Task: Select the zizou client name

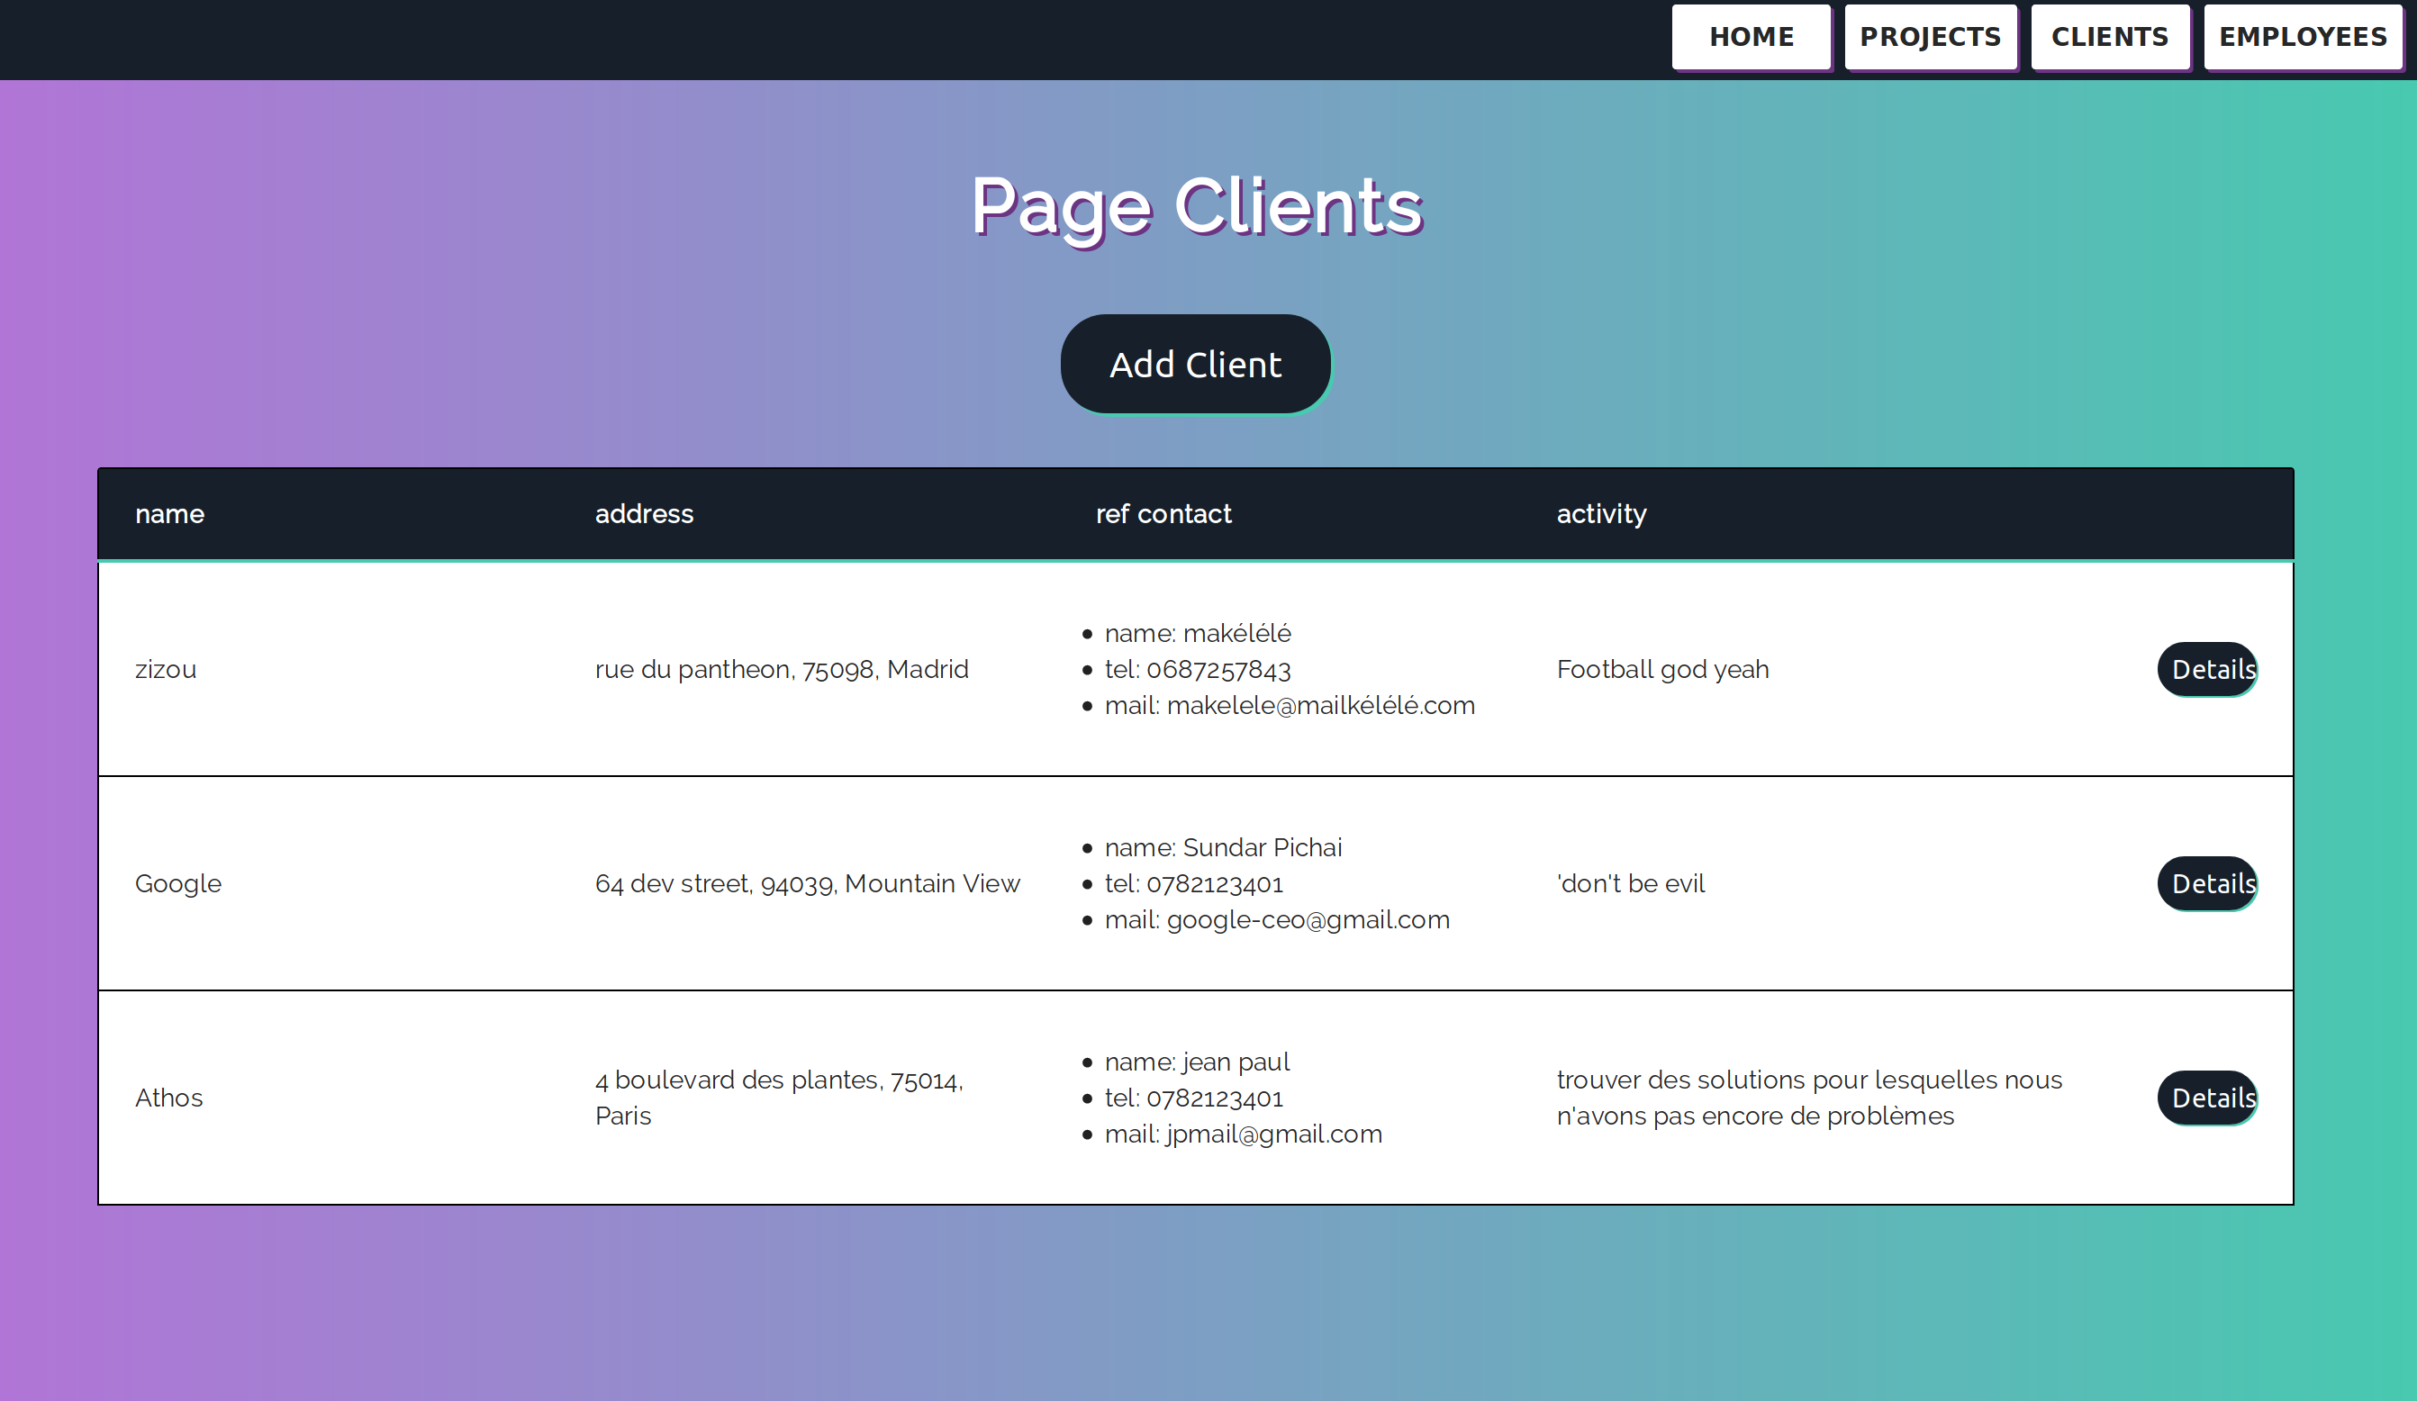Action: coord(165,669)
